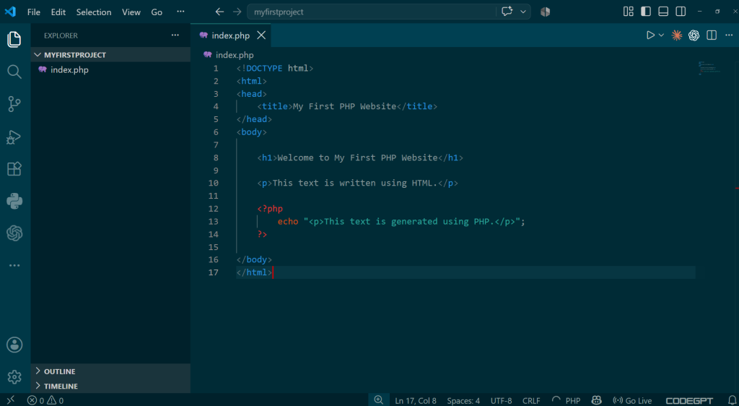Change encoding via UTF-8

coord(501,400)
